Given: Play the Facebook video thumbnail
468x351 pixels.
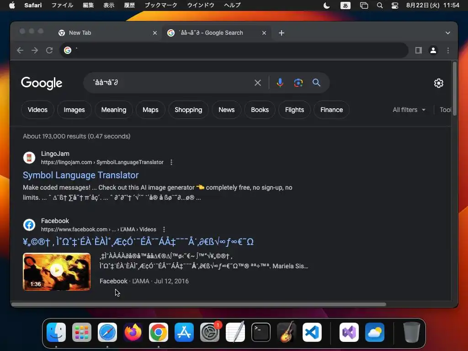Looking at the screenshot, I should pos(57,271).
